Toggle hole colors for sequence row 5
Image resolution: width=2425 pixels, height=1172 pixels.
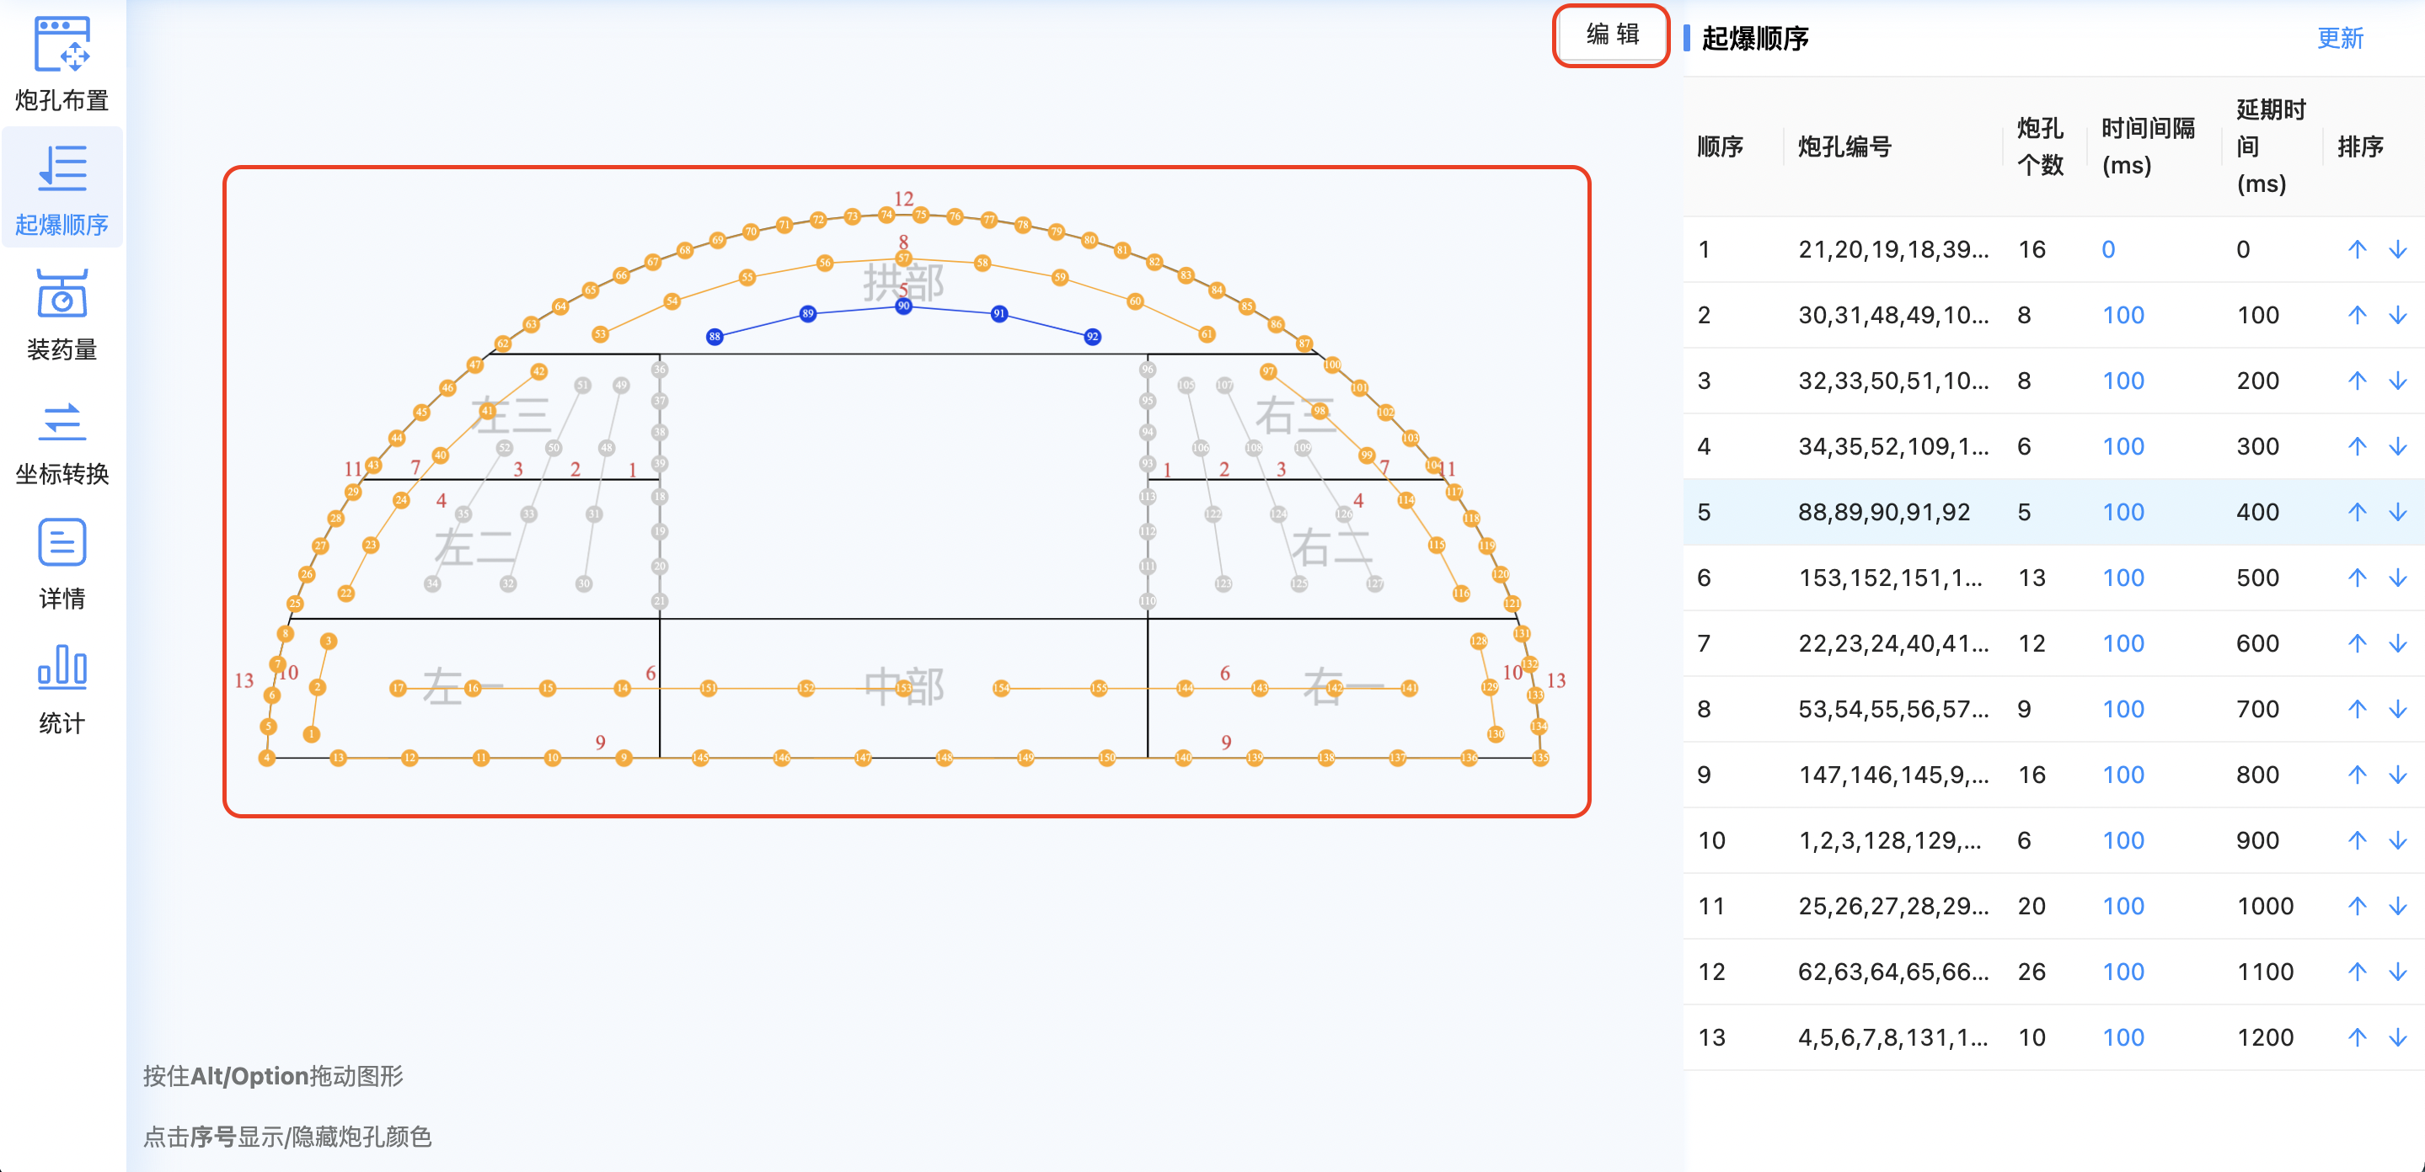point(1704,512)
